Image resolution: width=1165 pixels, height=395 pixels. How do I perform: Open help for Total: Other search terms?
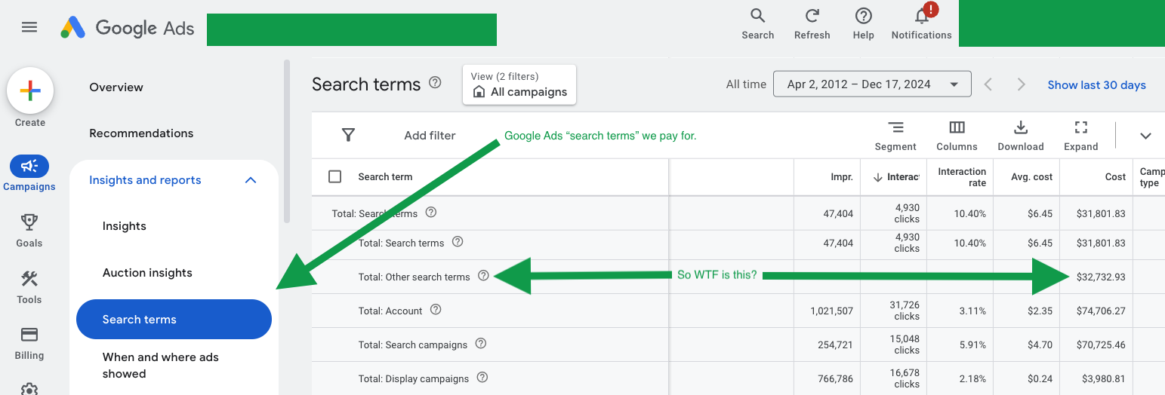click(483, 276)
